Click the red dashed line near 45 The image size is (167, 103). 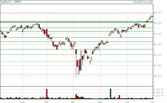point(76,13)
